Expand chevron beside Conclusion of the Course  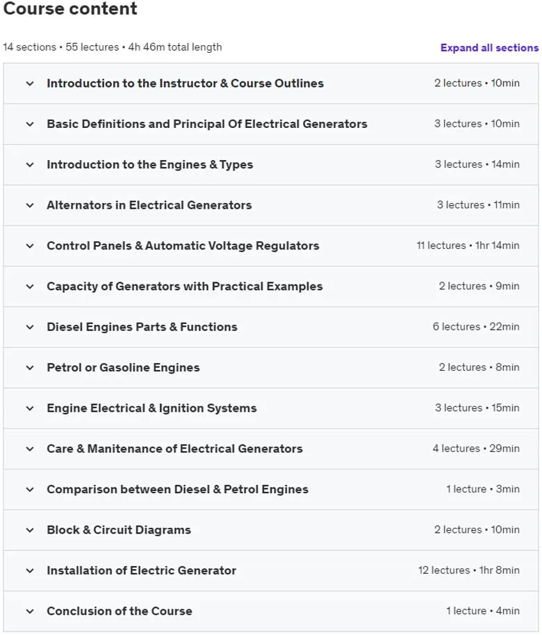click(x=30, y=611)
